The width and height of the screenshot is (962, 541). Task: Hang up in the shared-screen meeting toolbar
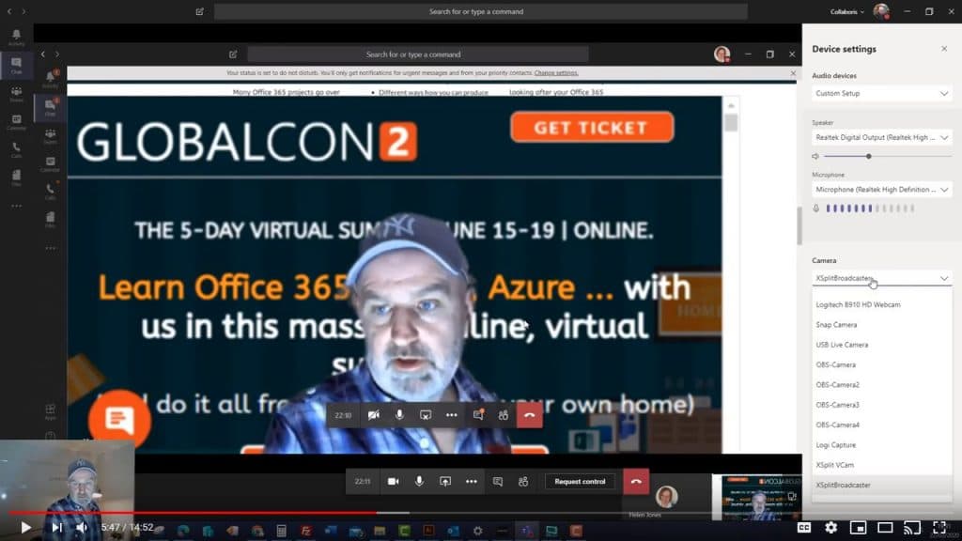530,415
